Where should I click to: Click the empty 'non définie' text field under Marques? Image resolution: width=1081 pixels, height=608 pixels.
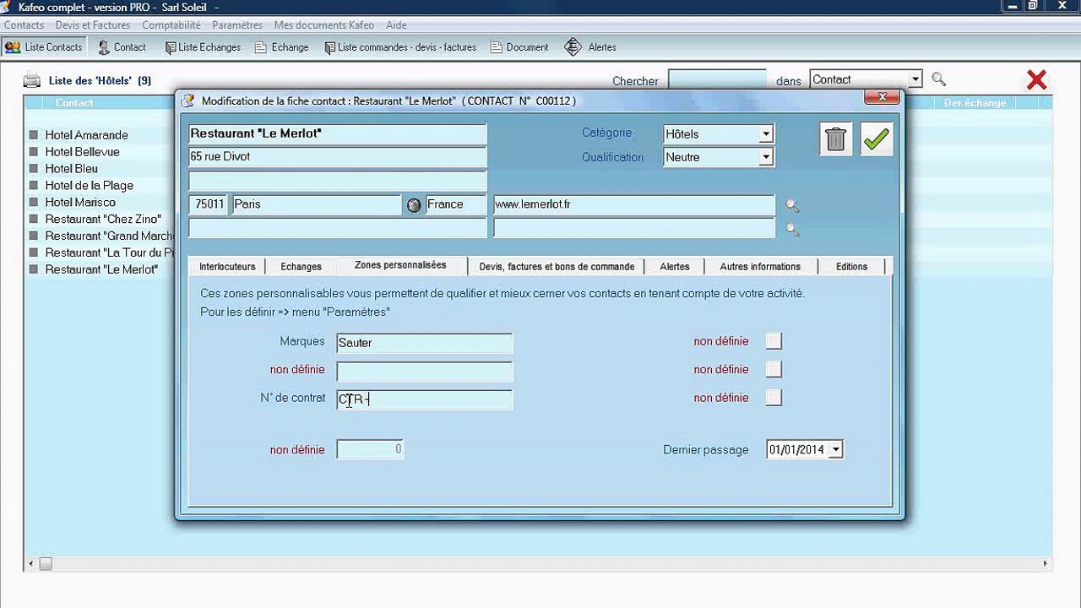424,371
